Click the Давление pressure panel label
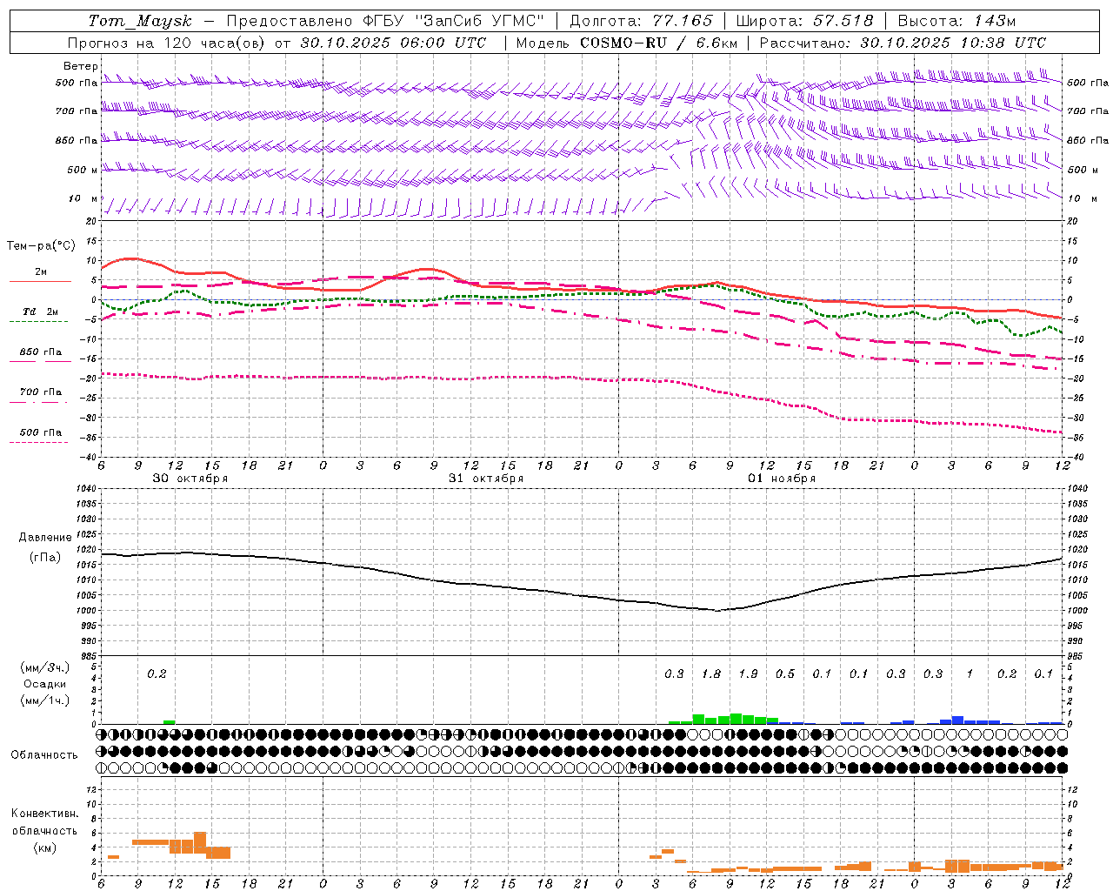 click(x=45, y=538)
